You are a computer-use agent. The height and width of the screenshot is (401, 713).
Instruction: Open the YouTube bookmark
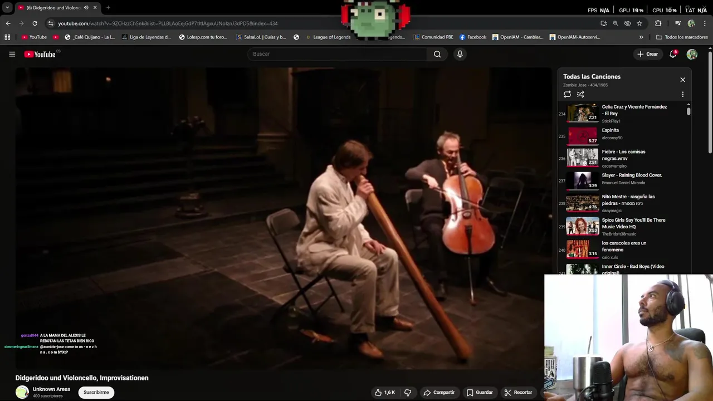pyautogui.click(x=34, y=37)
